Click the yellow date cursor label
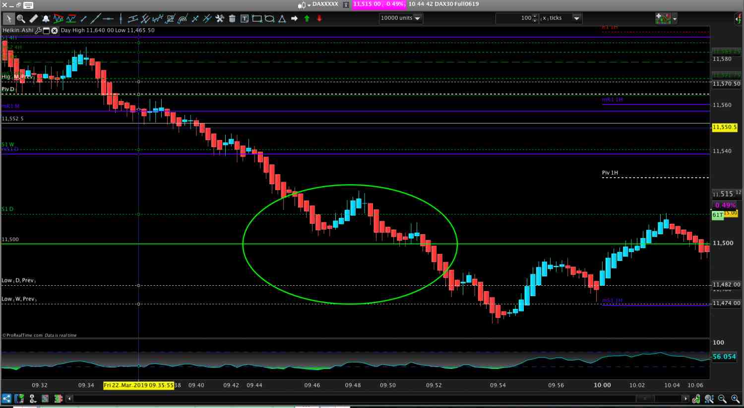744x408 pixels. click(138, 385)
